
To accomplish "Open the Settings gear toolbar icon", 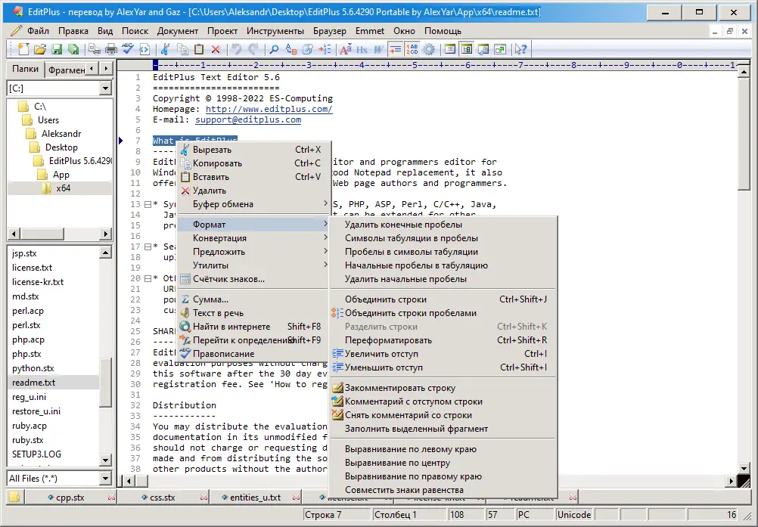I will [429, 50].
